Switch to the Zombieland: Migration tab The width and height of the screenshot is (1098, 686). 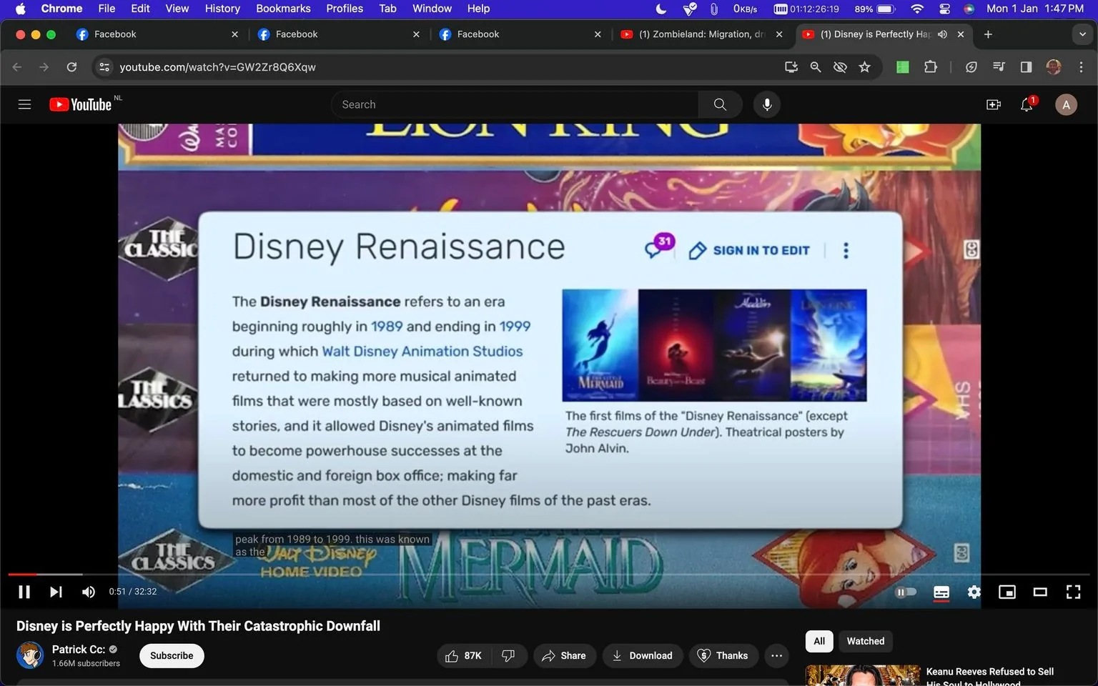pos(697,34)
